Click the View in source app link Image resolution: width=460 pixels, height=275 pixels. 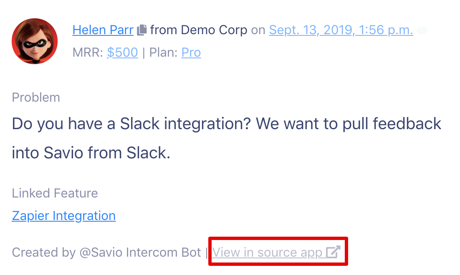point(276,252)
